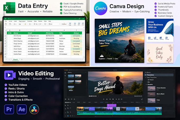Open the DaVinci Resolve colored circle icon
Screen dimensions: 180x120
(34, 109)
